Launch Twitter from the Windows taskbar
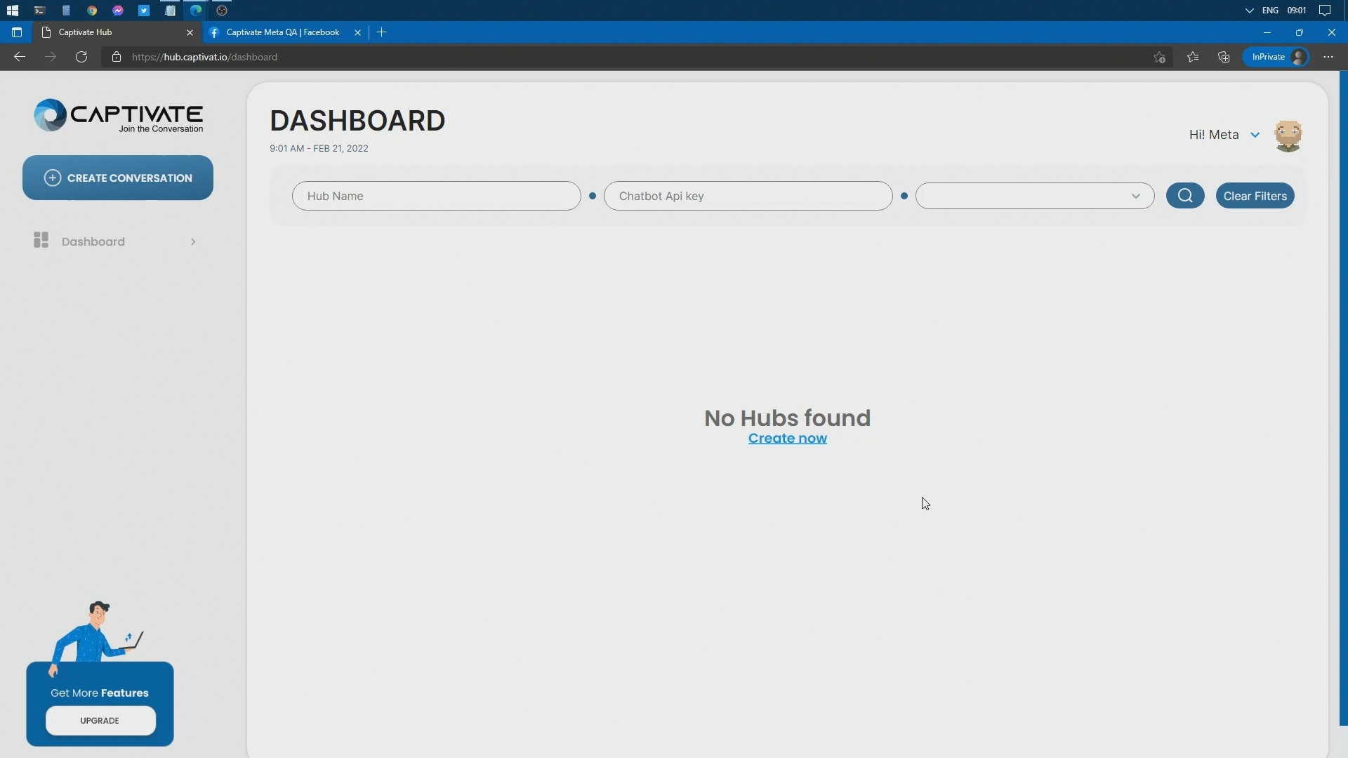The height and width of the screenshot is (758, 1348). point(144,11)
